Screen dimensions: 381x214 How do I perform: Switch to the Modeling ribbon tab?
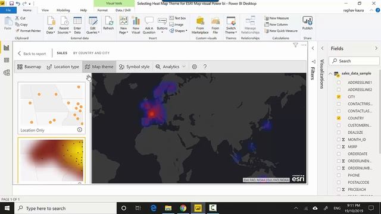click(63, 10)
